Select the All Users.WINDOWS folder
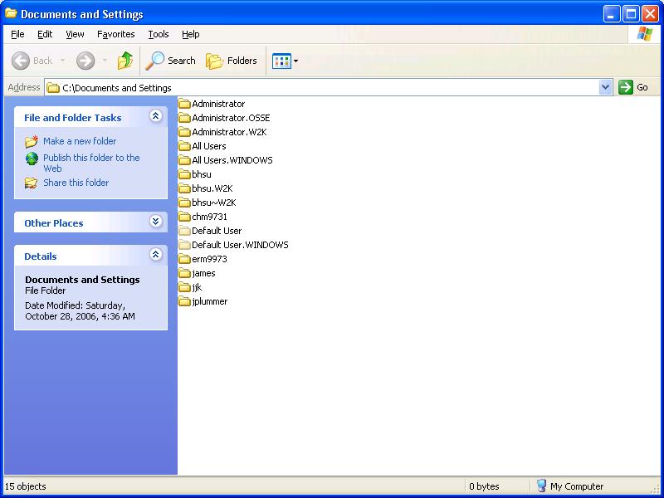The height and width of the screenshot is (498, 664). point(232,160)
